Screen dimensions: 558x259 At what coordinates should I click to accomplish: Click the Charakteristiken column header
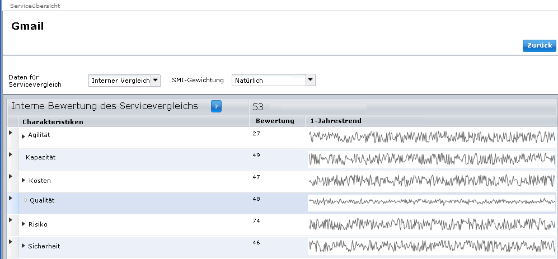point(53,121)
